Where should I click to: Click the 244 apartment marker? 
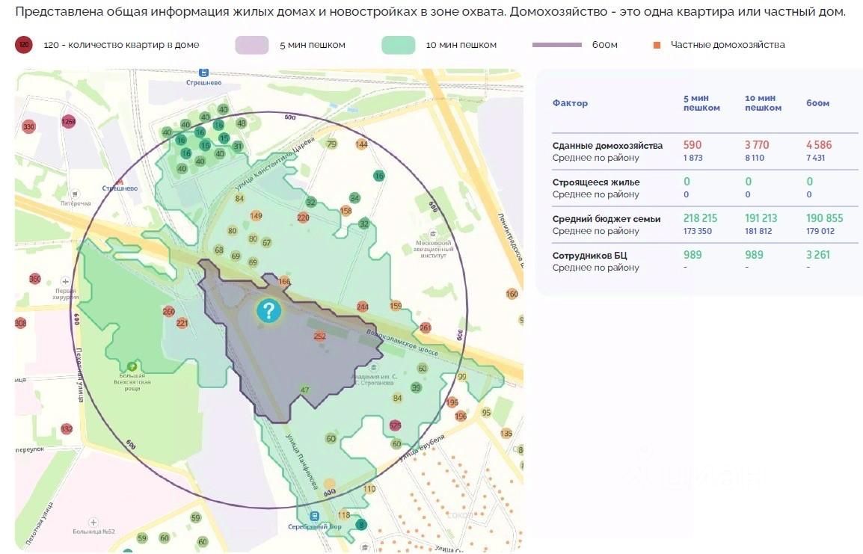pyautogui.click(x=362, y=307)
